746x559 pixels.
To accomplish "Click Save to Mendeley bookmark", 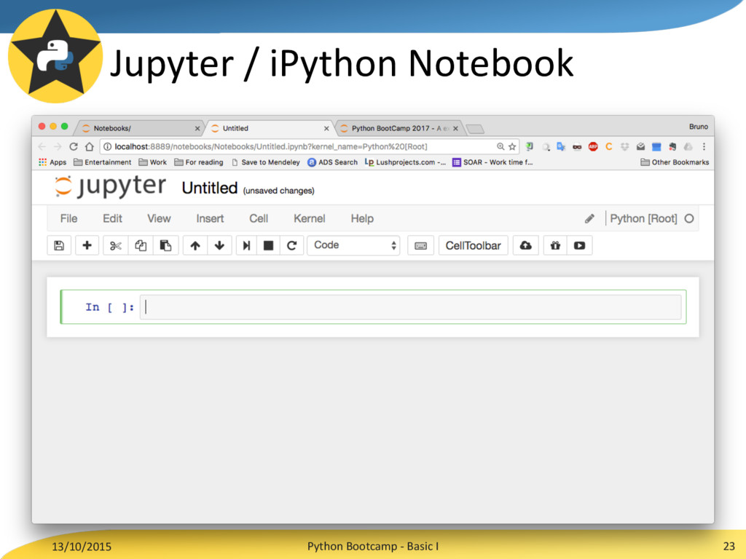I will coord(265,162).
